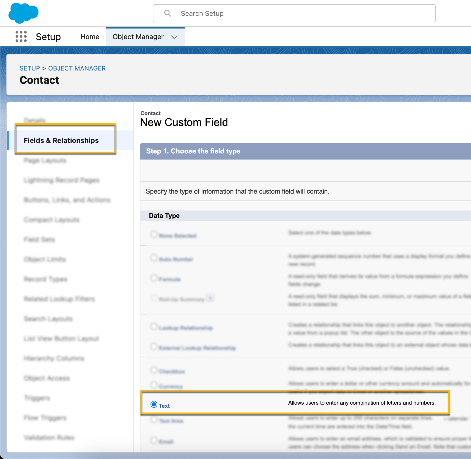Select the Checkbox data type radio button
The height and width of the screenshot is (459, 471).
pos(154,370)
